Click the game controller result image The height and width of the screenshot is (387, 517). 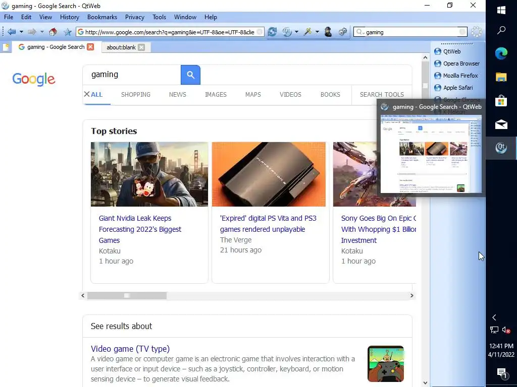(386, 364)
